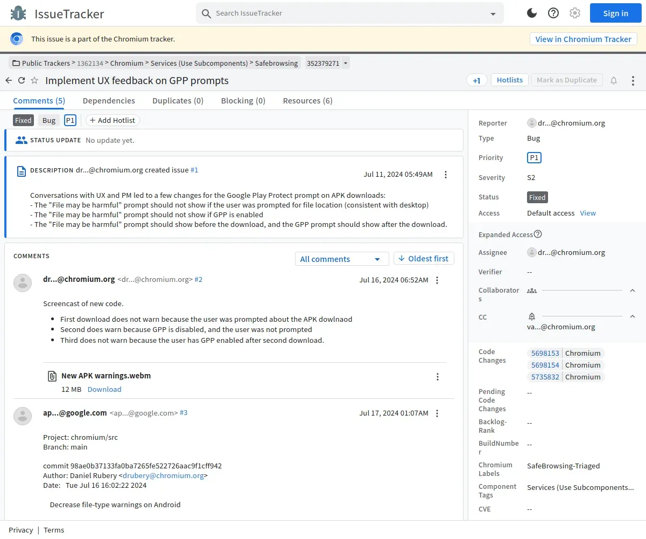Open settings gear icon

point(575,13)
